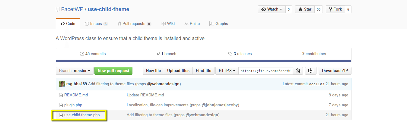The width and height of the screenshot is (407, 122).
Task: Click Upload files
Action: [178, 71]
